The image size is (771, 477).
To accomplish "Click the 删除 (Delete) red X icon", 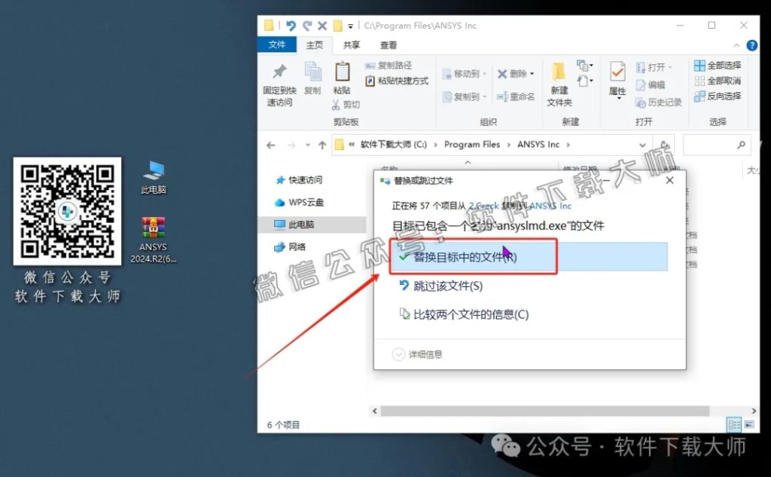I will click(x=501, y=73).
